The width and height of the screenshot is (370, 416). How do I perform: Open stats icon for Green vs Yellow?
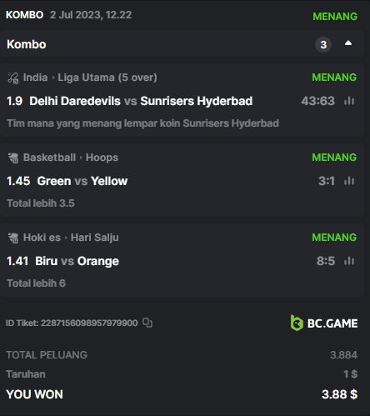[x=349, y=181]
